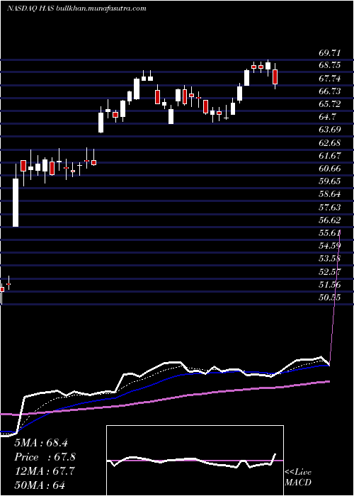
Task: Select the 69.71 price axis label
Action: point(329,52)
